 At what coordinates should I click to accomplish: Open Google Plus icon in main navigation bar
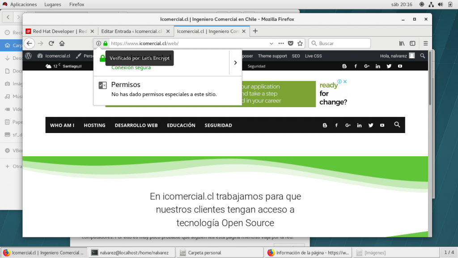(348, 125)
